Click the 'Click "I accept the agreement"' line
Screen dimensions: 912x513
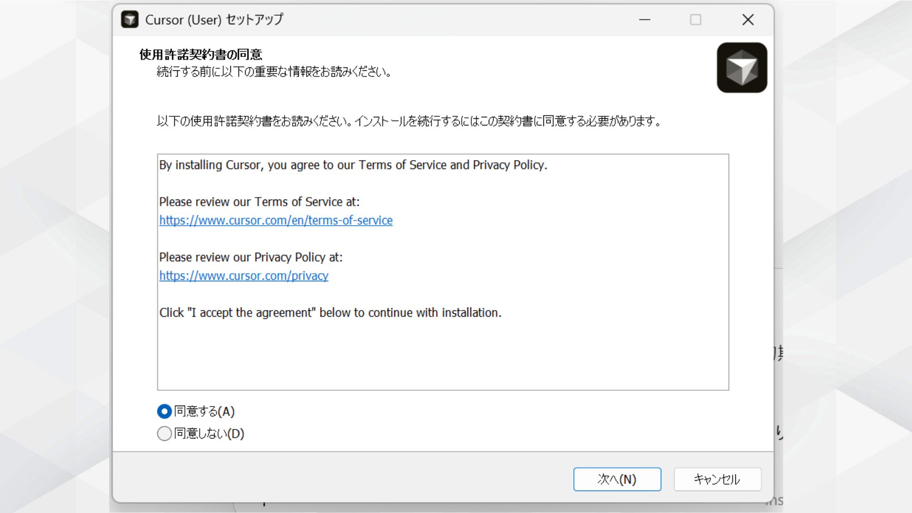[330, 313]
